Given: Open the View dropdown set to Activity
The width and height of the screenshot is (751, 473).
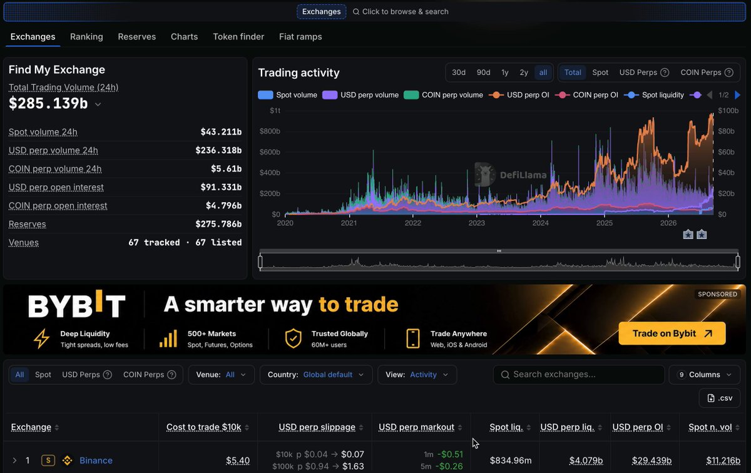Looking at the screenshot, I should pyautogui.click(x=417, y=375).
